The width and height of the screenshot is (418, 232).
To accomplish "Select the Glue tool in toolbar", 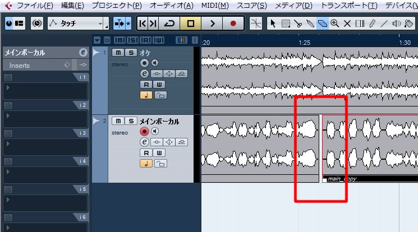I will click(310, 24).
